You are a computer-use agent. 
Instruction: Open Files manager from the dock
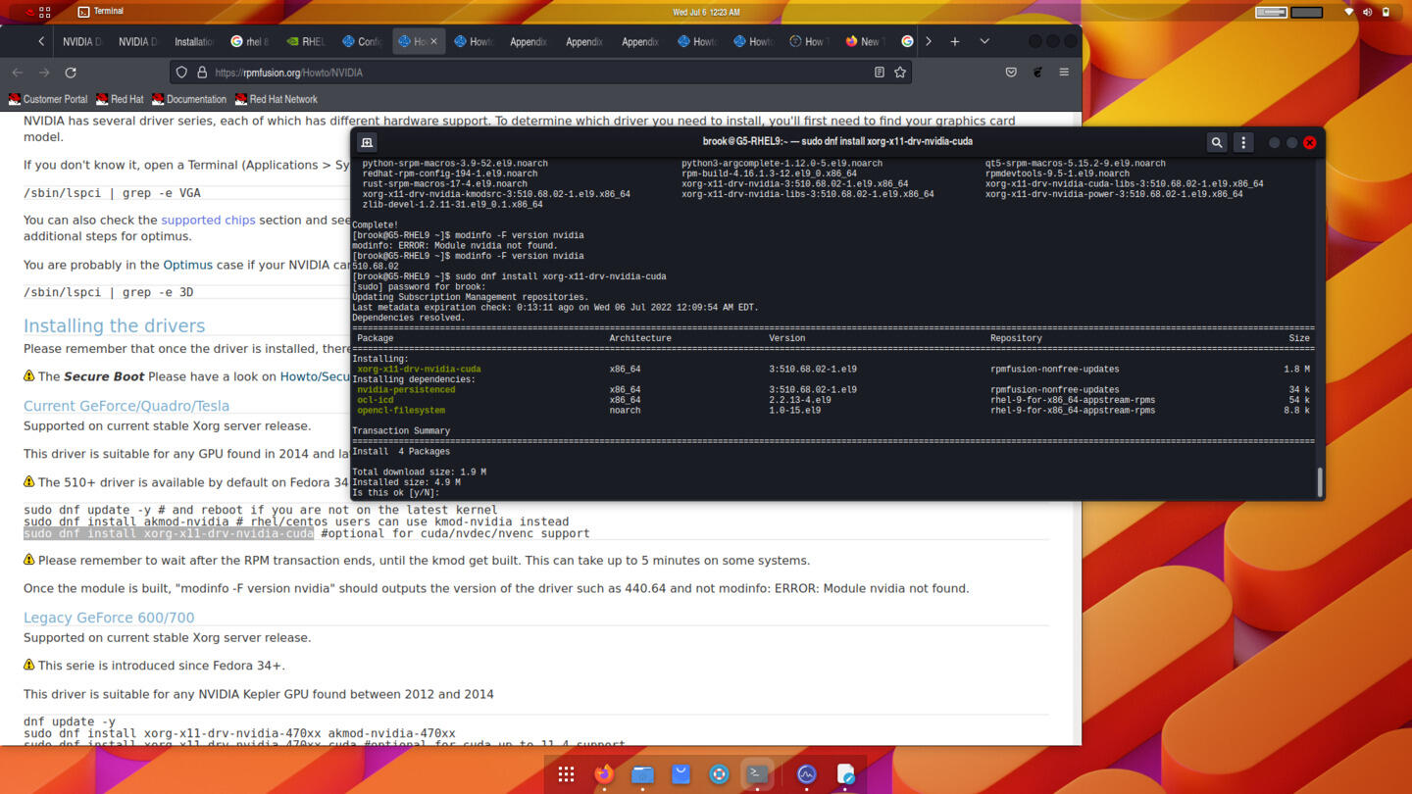click(642, 774)
